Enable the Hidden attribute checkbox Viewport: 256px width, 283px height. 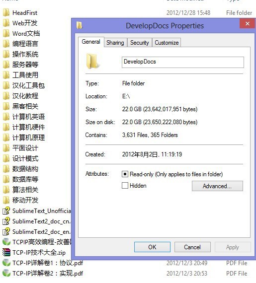[125, 186]
